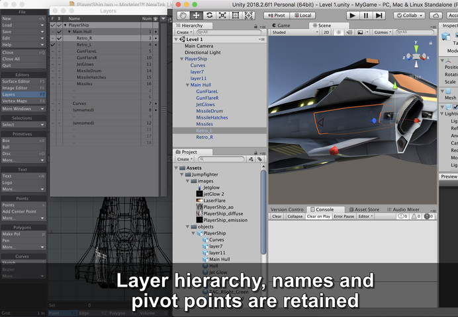This screenshot has height=317, width=458.
Task: Select the combined Transform tool
Action: coord(249,15)
